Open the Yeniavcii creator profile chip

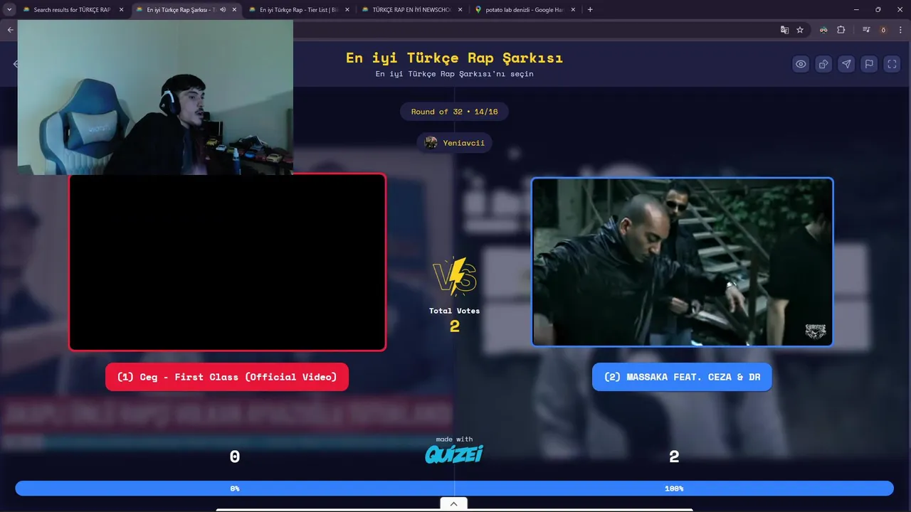454,143
